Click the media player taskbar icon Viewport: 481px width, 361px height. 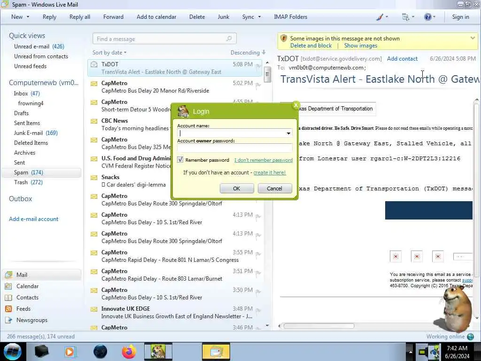click(x=70, y=352)
